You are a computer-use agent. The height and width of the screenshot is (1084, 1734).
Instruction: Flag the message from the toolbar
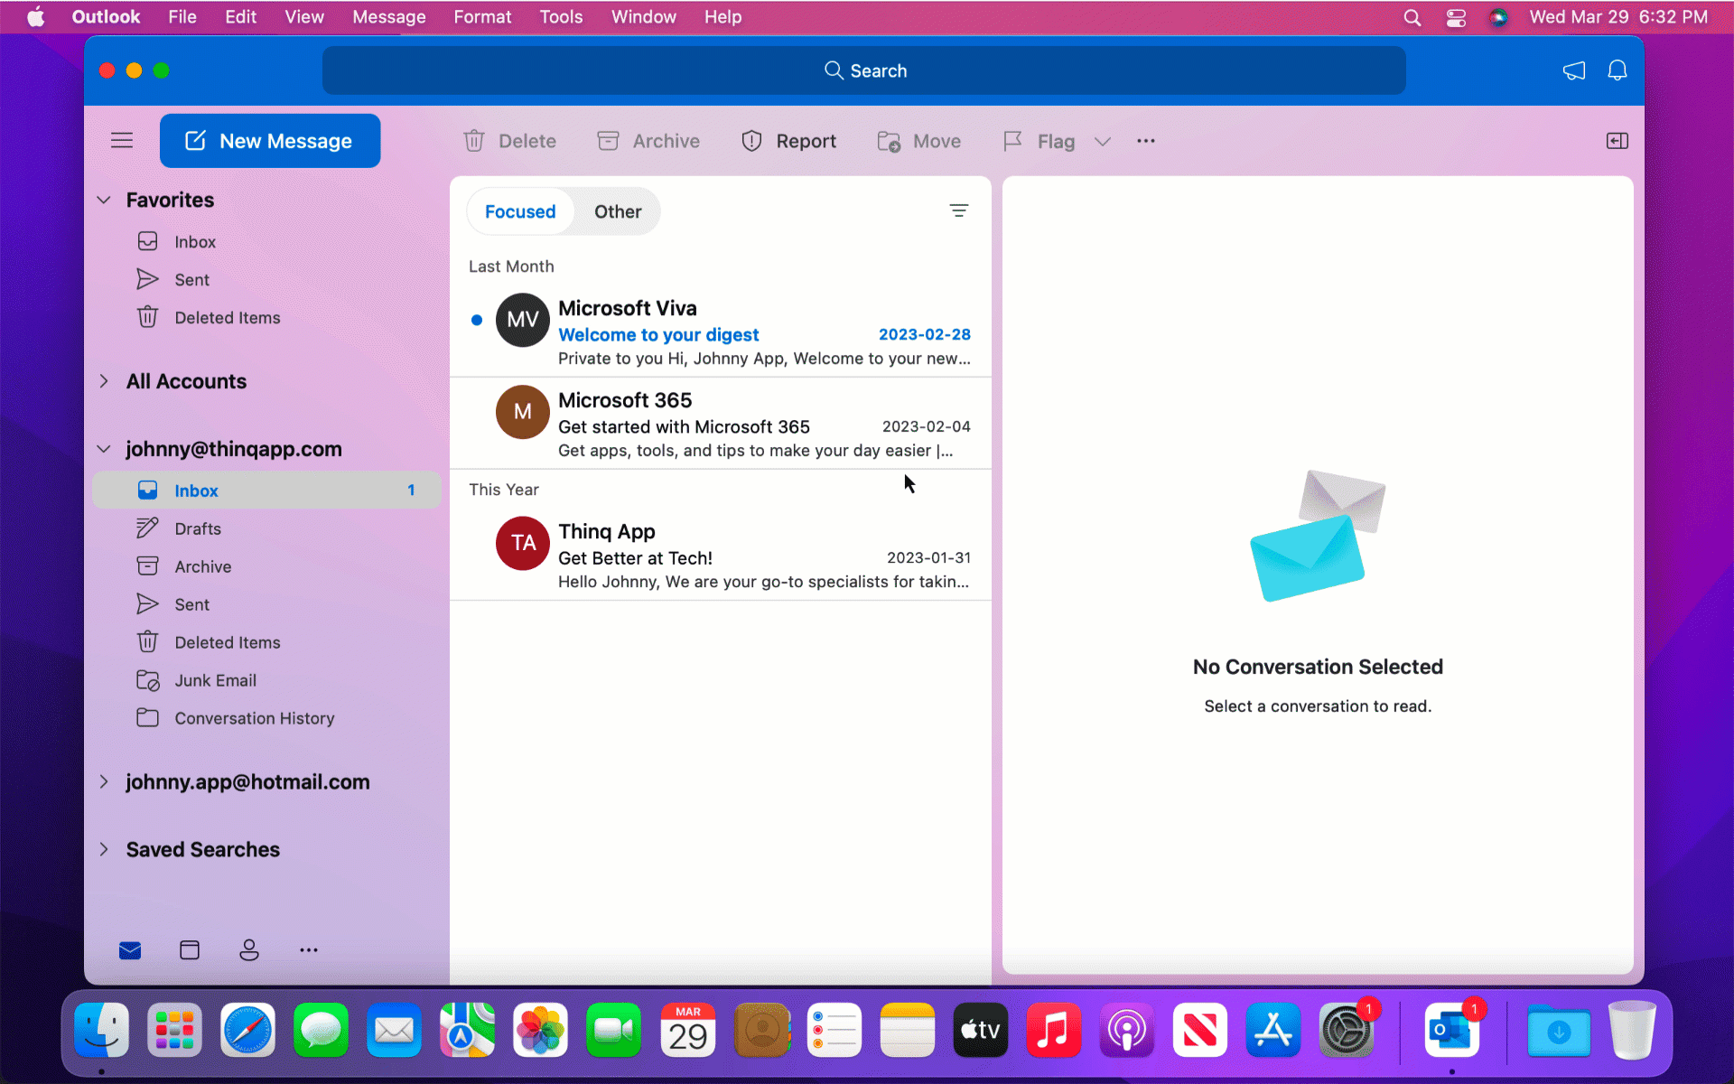tap(1039, 141)
